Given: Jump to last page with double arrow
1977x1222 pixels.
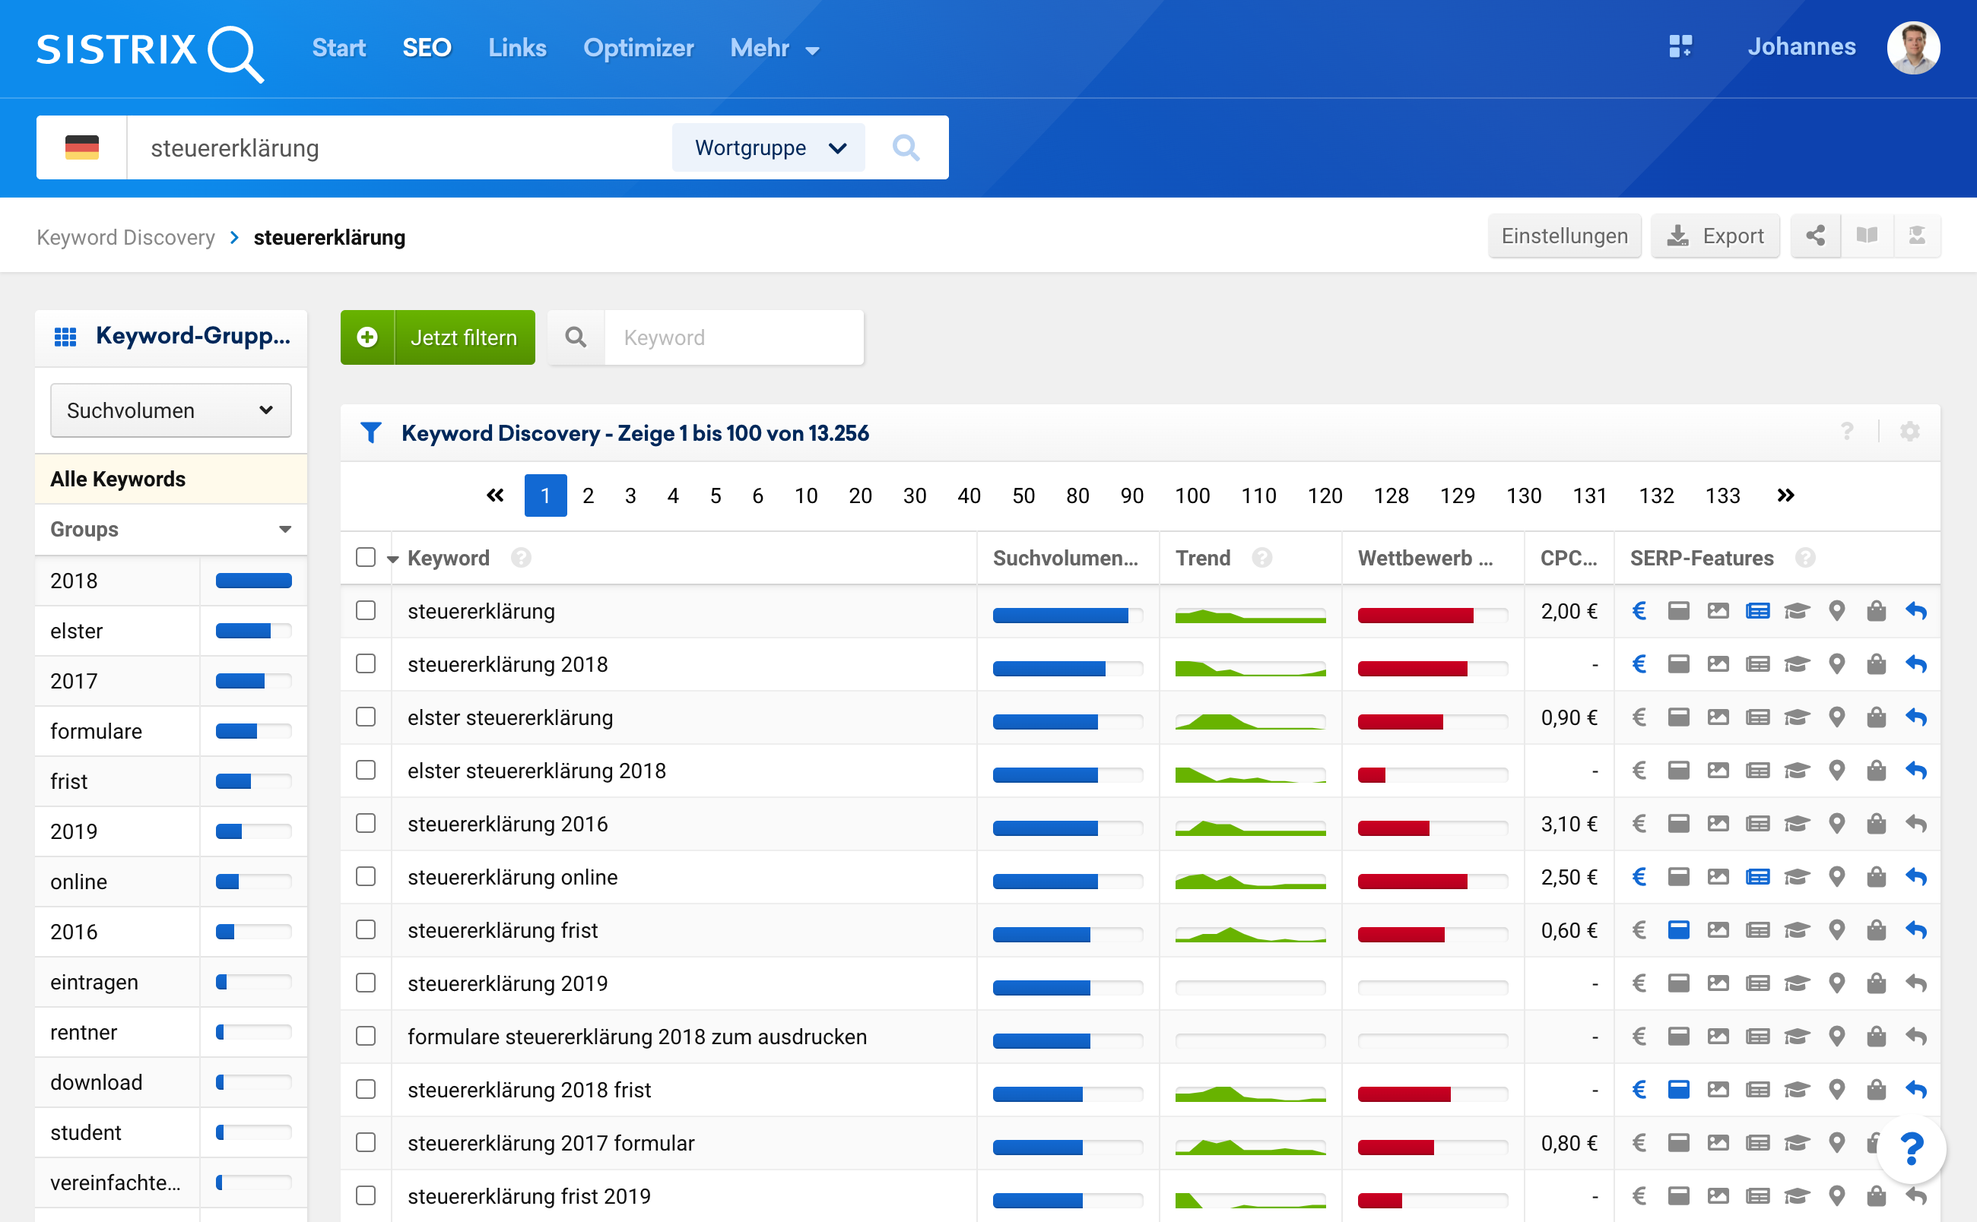Looking at the screenshot, I should (x=1785, y=495).
